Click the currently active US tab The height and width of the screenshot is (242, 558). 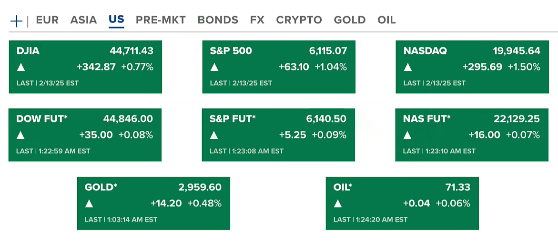(x=116, y=20)
